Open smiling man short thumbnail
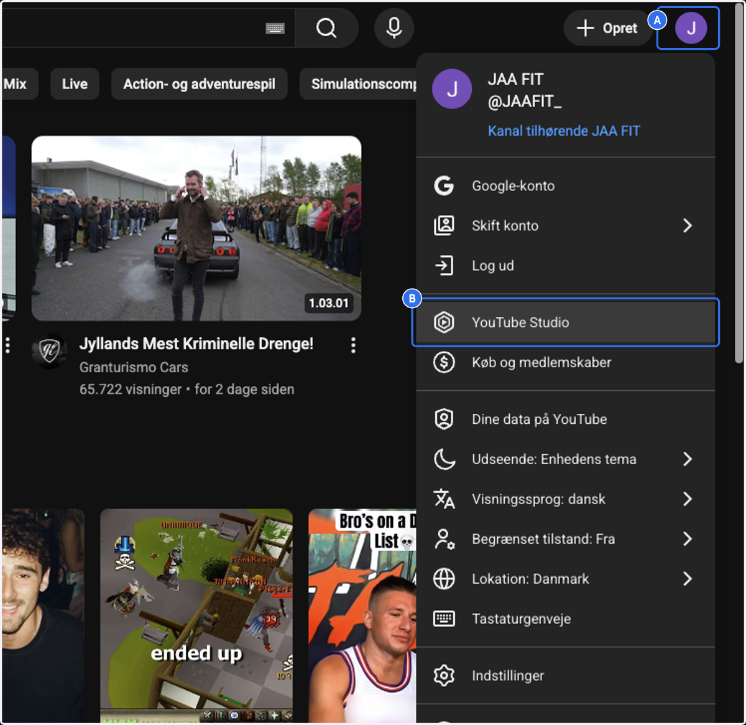Image resolution: width=746 pixels, height=725 pixels. pos(43,616)
